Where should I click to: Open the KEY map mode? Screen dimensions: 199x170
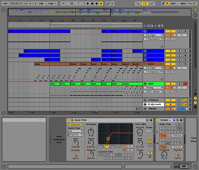173,4
